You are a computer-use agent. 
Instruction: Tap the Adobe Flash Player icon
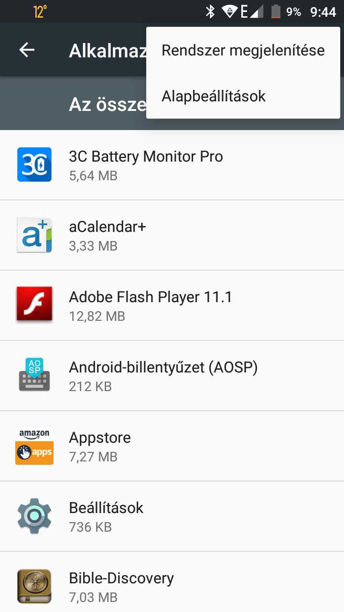[x=34, y=305]
